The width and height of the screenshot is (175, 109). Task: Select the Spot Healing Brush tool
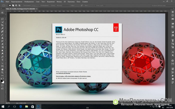point(2,31)
